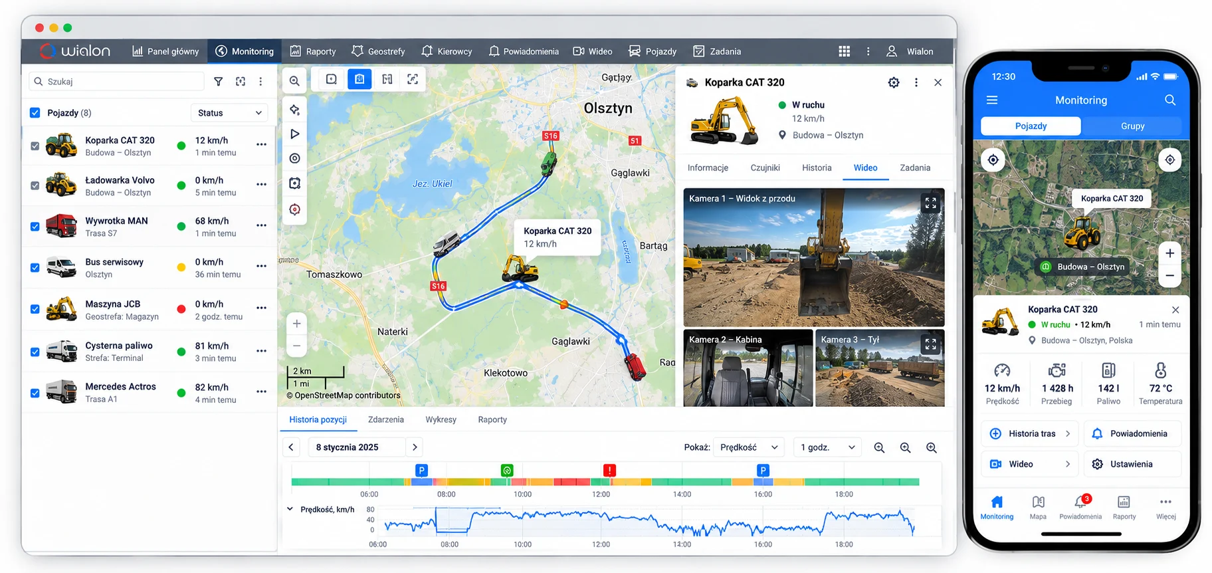Switch to the Zdarzenia tab
The image size is (1212, 573).
click(x=385, y=419)
